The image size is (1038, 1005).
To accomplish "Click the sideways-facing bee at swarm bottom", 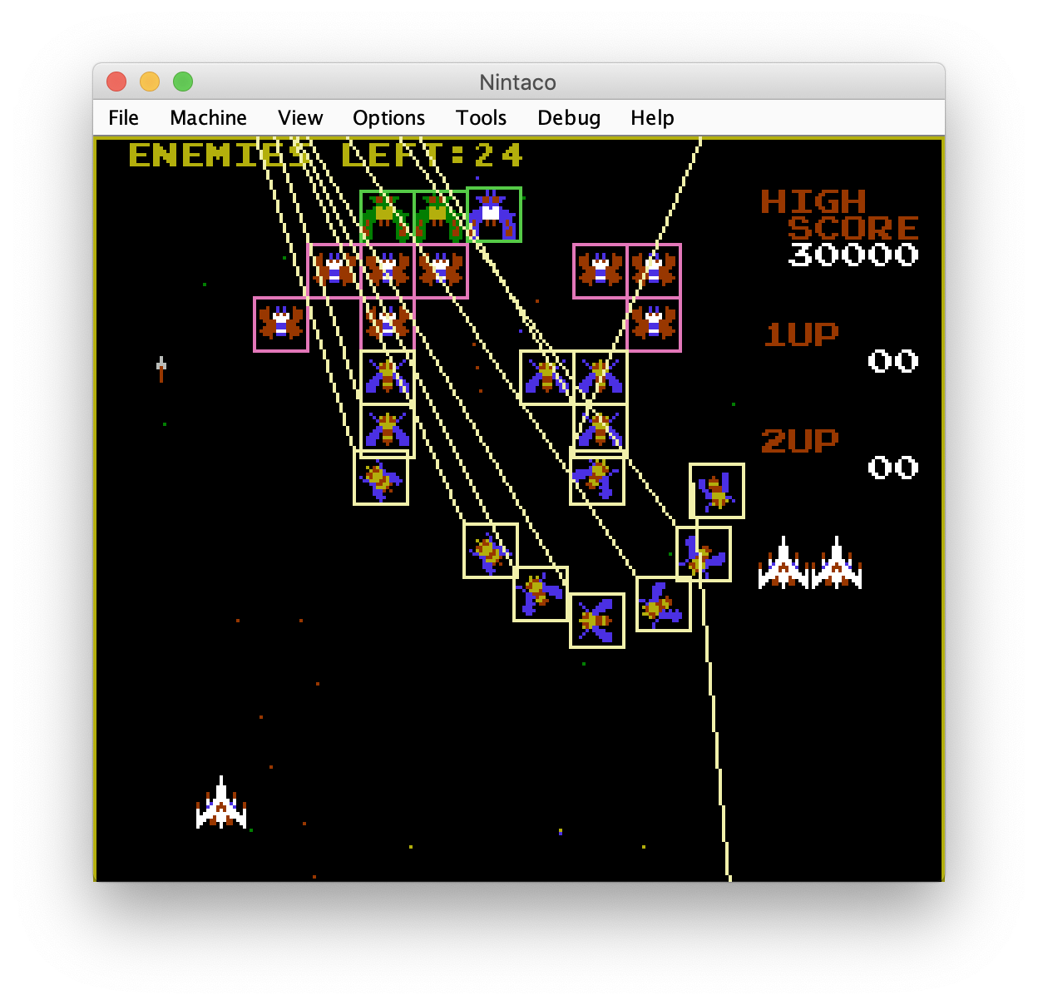I will pyautogui.click(x=597, y=621).
